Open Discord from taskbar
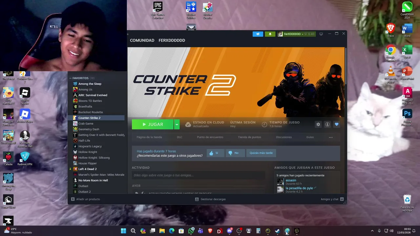 (x=229, y=231)
